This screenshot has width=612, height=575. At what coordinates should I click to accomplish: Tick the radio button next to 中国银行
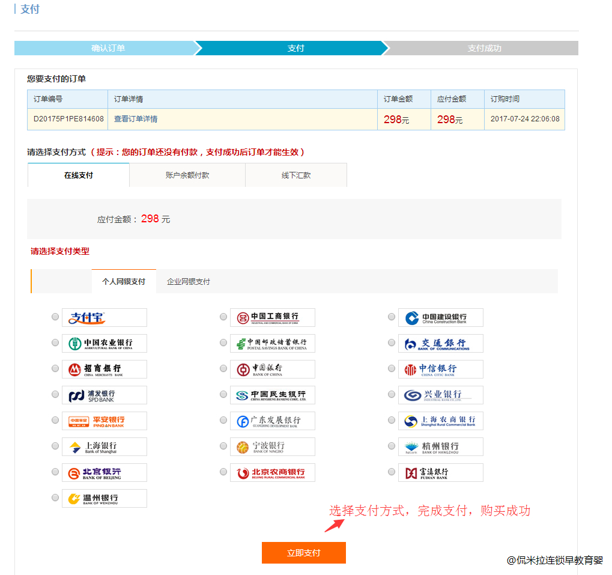tap(223, 368)
